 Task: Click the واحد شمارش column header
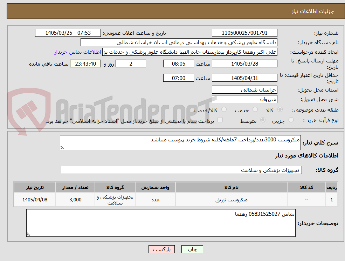point(156,187)
